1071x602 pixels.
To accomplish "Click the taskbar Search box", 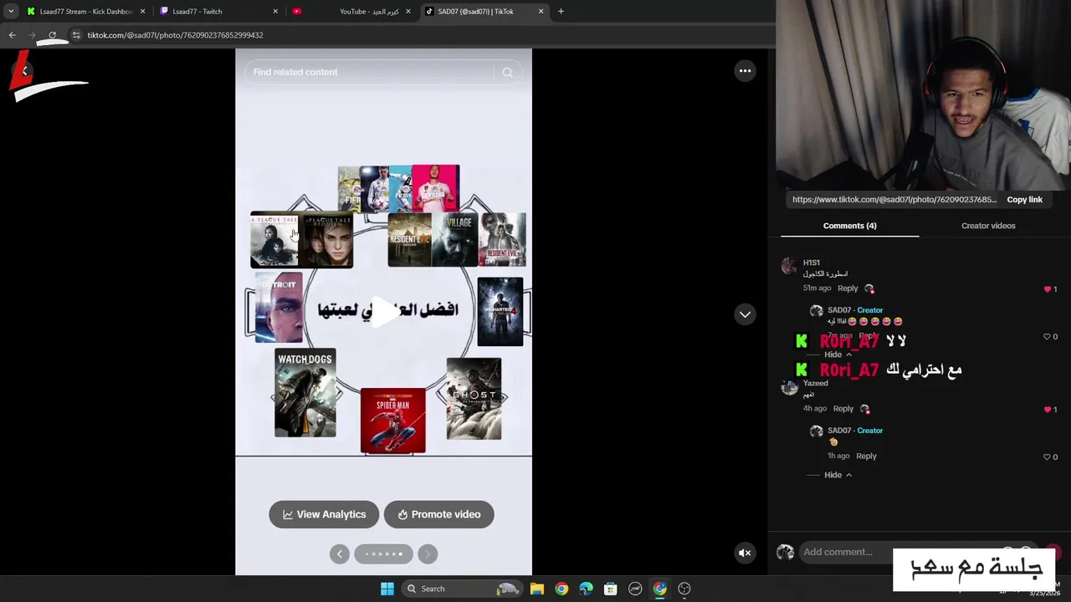I will pos(460,589).
